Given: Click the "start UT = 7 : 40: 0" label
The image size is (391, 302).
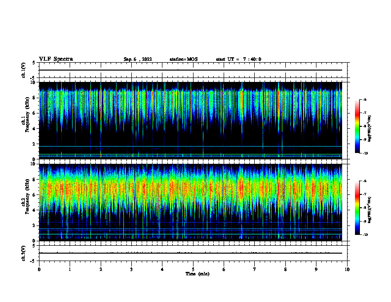Looking at the screenshot, I should coord(238,59).
